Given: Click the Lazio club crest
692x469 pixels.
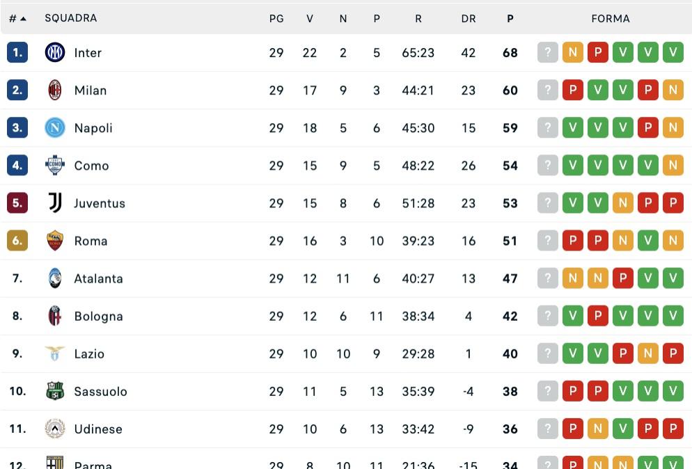Looking at the screenshot, I should click(x=54, y=353).
